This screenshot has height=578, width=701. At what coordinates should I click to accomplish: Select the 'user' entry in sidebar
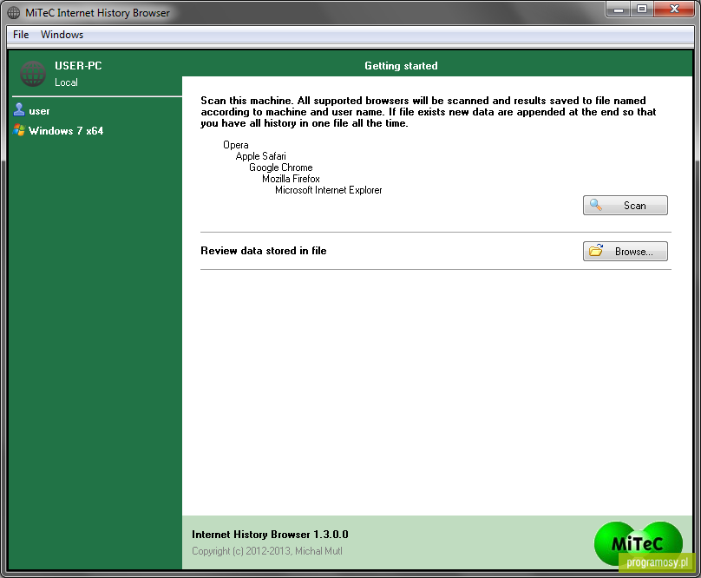(39, 111)
